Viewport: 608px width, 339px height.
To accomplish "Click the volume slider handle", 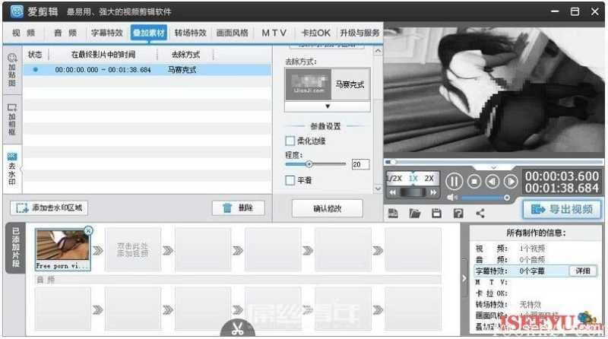I will click(506, 198).
